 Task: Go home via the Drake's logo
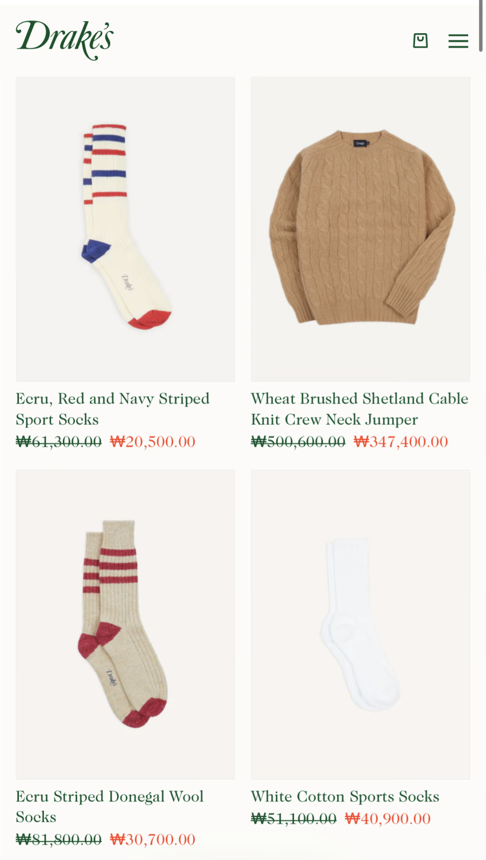tap(65, 40)
